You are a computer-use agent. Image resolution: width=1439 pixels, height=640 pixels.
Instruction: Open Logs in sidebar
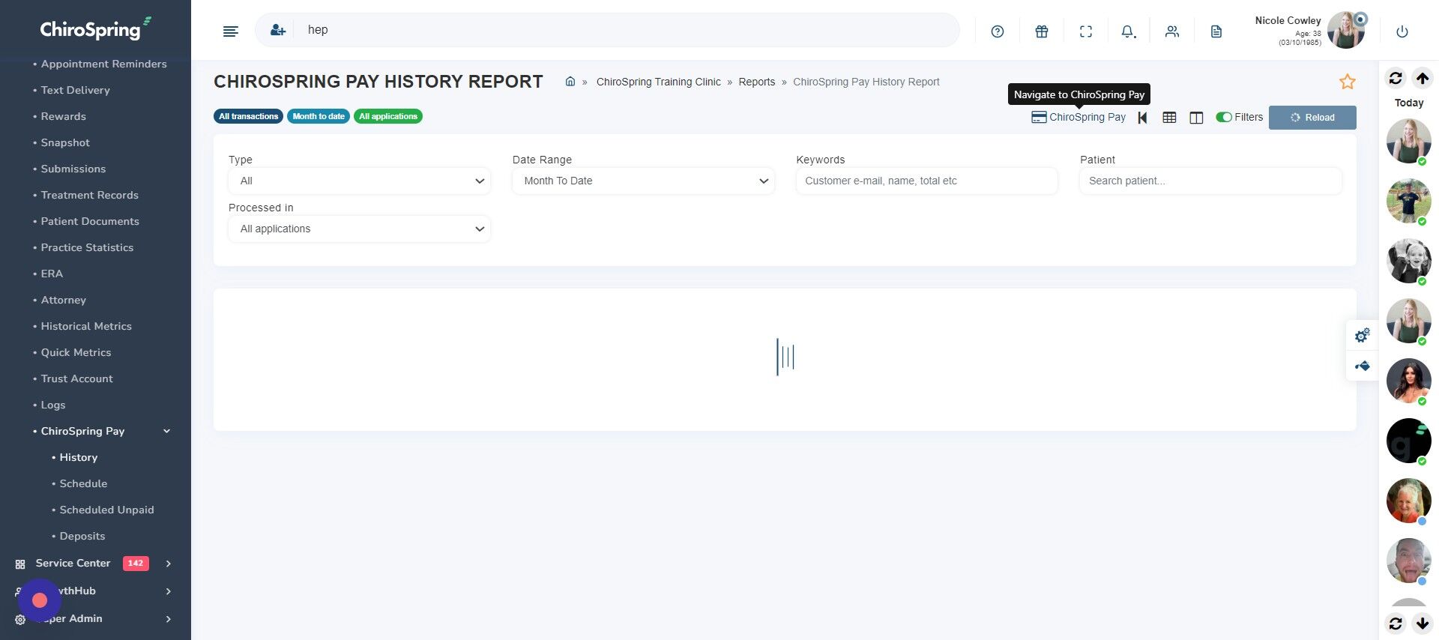[x=52, y=405]
